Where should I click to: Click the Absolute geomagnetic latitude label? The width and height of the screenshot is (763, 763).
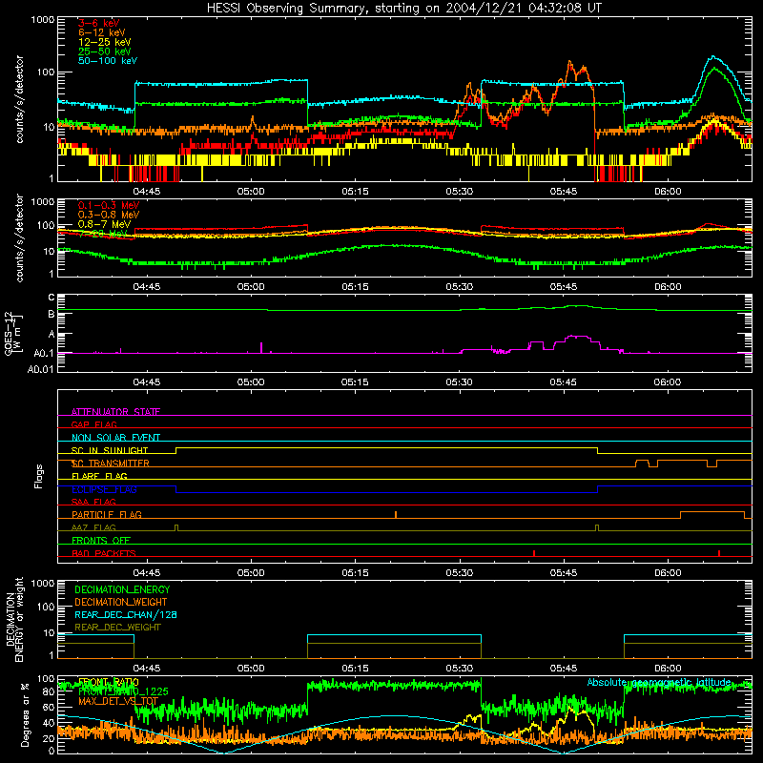click(659, 682)
